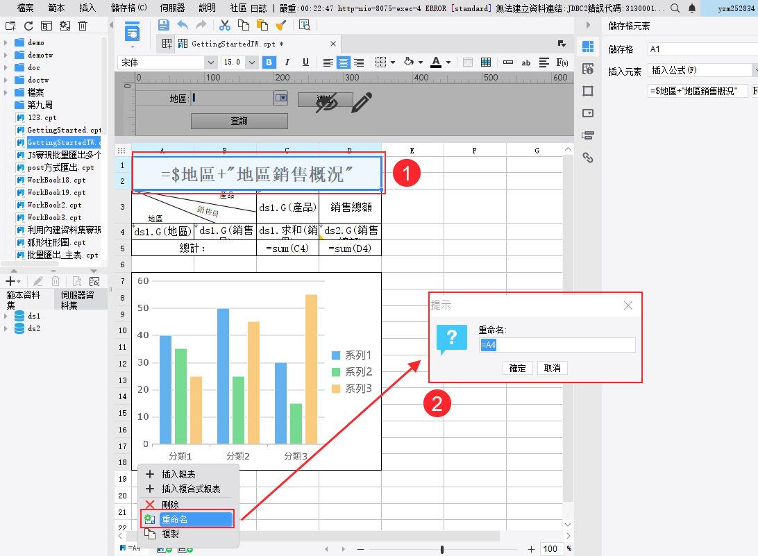Screen dimensions: 758x556
Task: Select right text alignment
Action: click(359, 62)
